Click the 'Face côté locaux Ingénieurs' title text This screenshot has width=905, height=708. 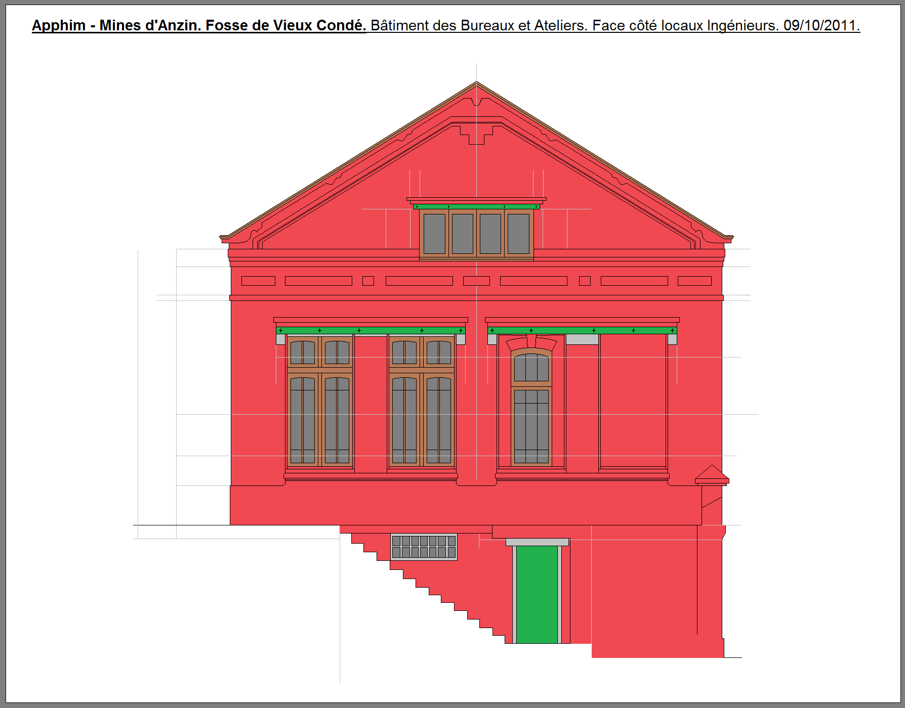coord(685,25)
